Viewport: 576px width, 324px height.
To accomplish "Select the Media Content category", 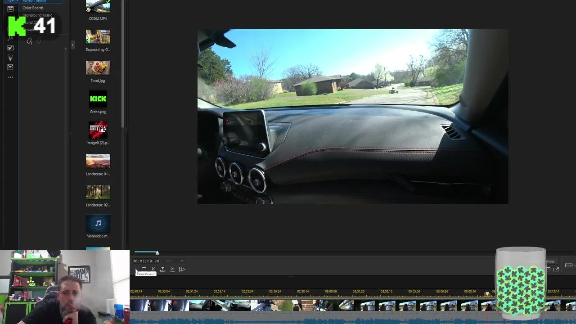I will click(x=34, y=1).
